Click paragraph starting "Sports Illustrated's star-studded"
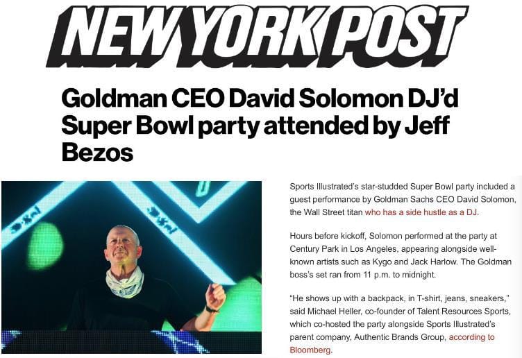 [401, 199]
